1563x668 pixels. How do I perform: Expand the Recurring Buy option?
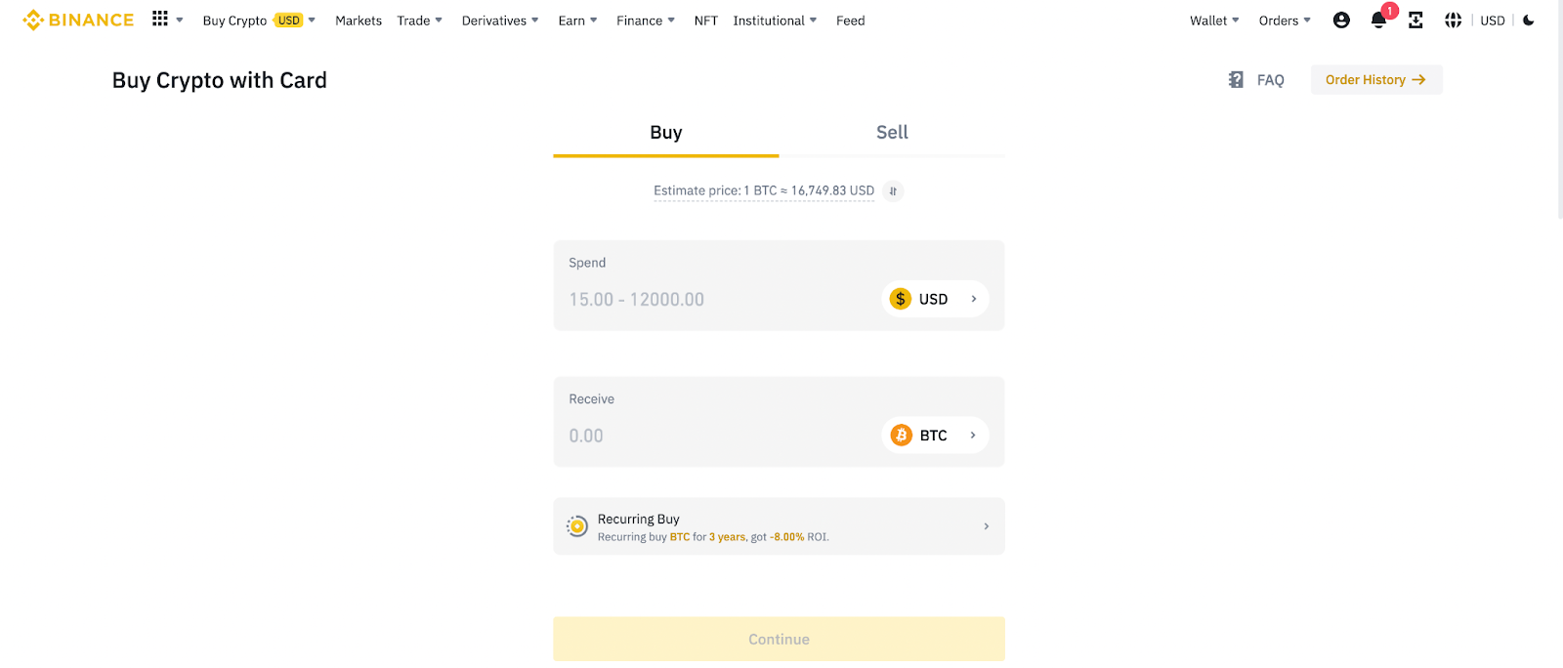(x=779, y=526)
